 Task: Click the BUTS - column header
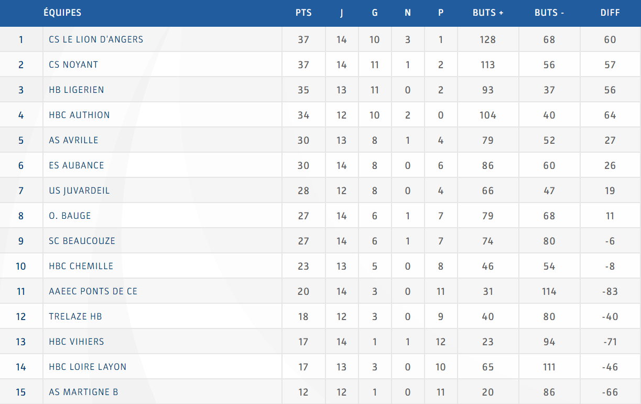coord(549,13)
